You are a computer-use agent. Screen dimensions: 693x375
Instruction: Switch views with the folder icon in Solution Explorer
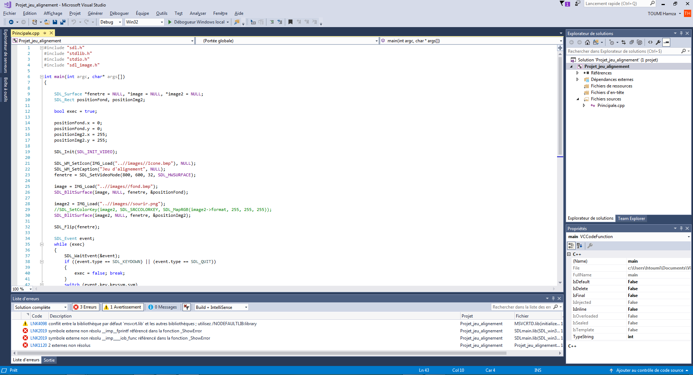596,42
